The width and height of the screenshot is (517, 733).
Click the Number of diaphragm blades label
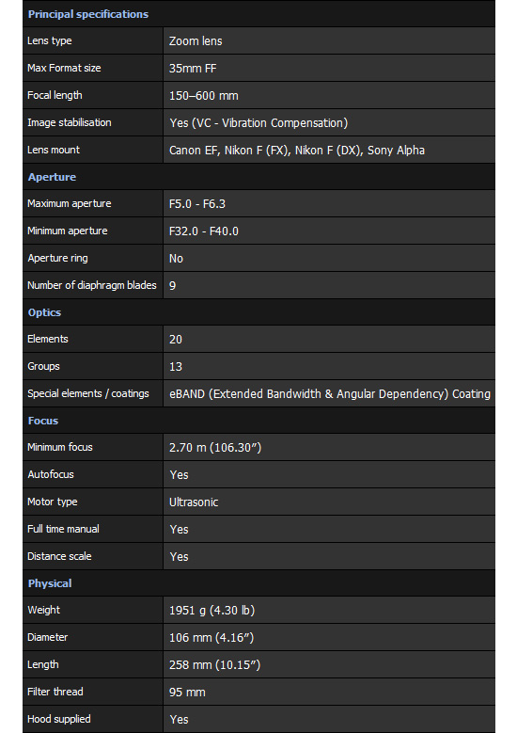coord(92,285)
